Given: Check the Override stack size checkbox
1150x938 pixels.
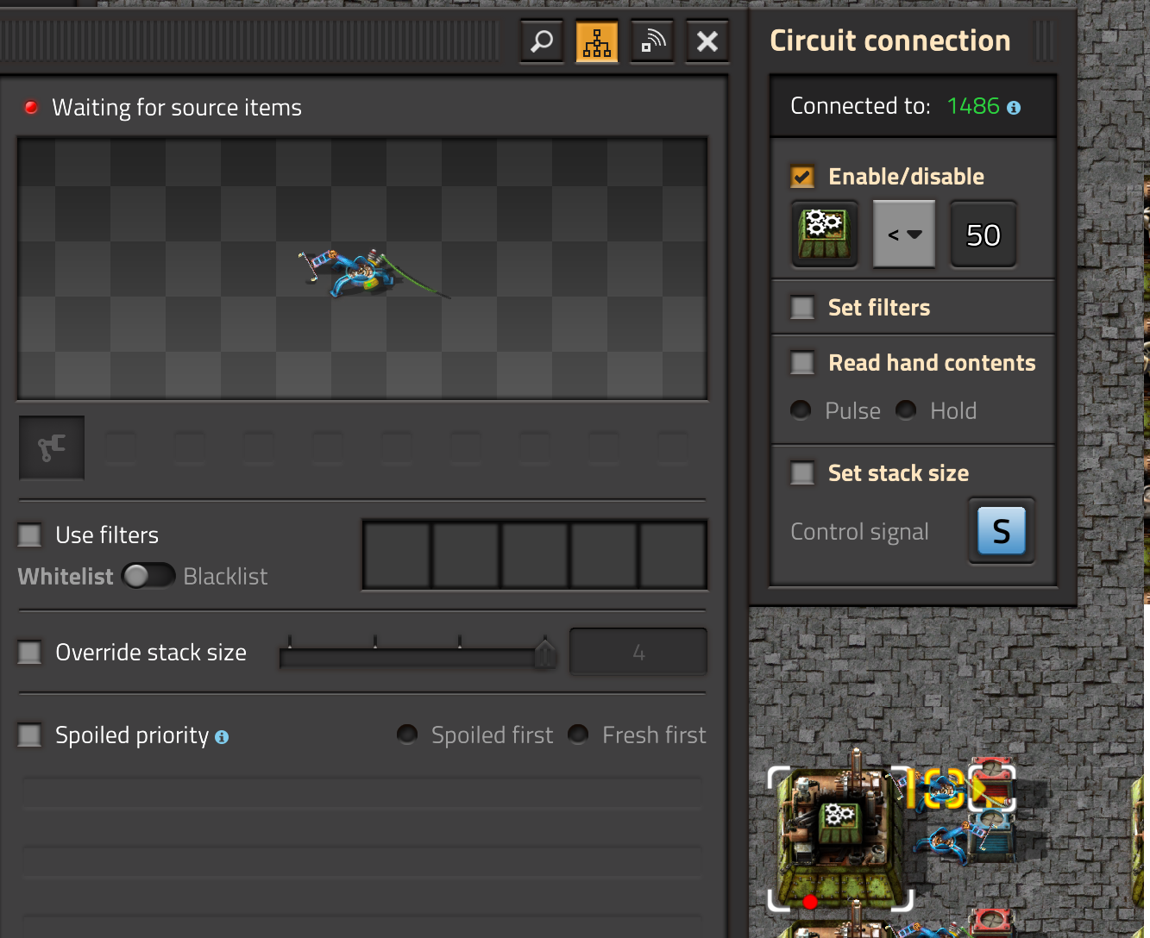Looking at the screenshot, I should click(29, 653).
